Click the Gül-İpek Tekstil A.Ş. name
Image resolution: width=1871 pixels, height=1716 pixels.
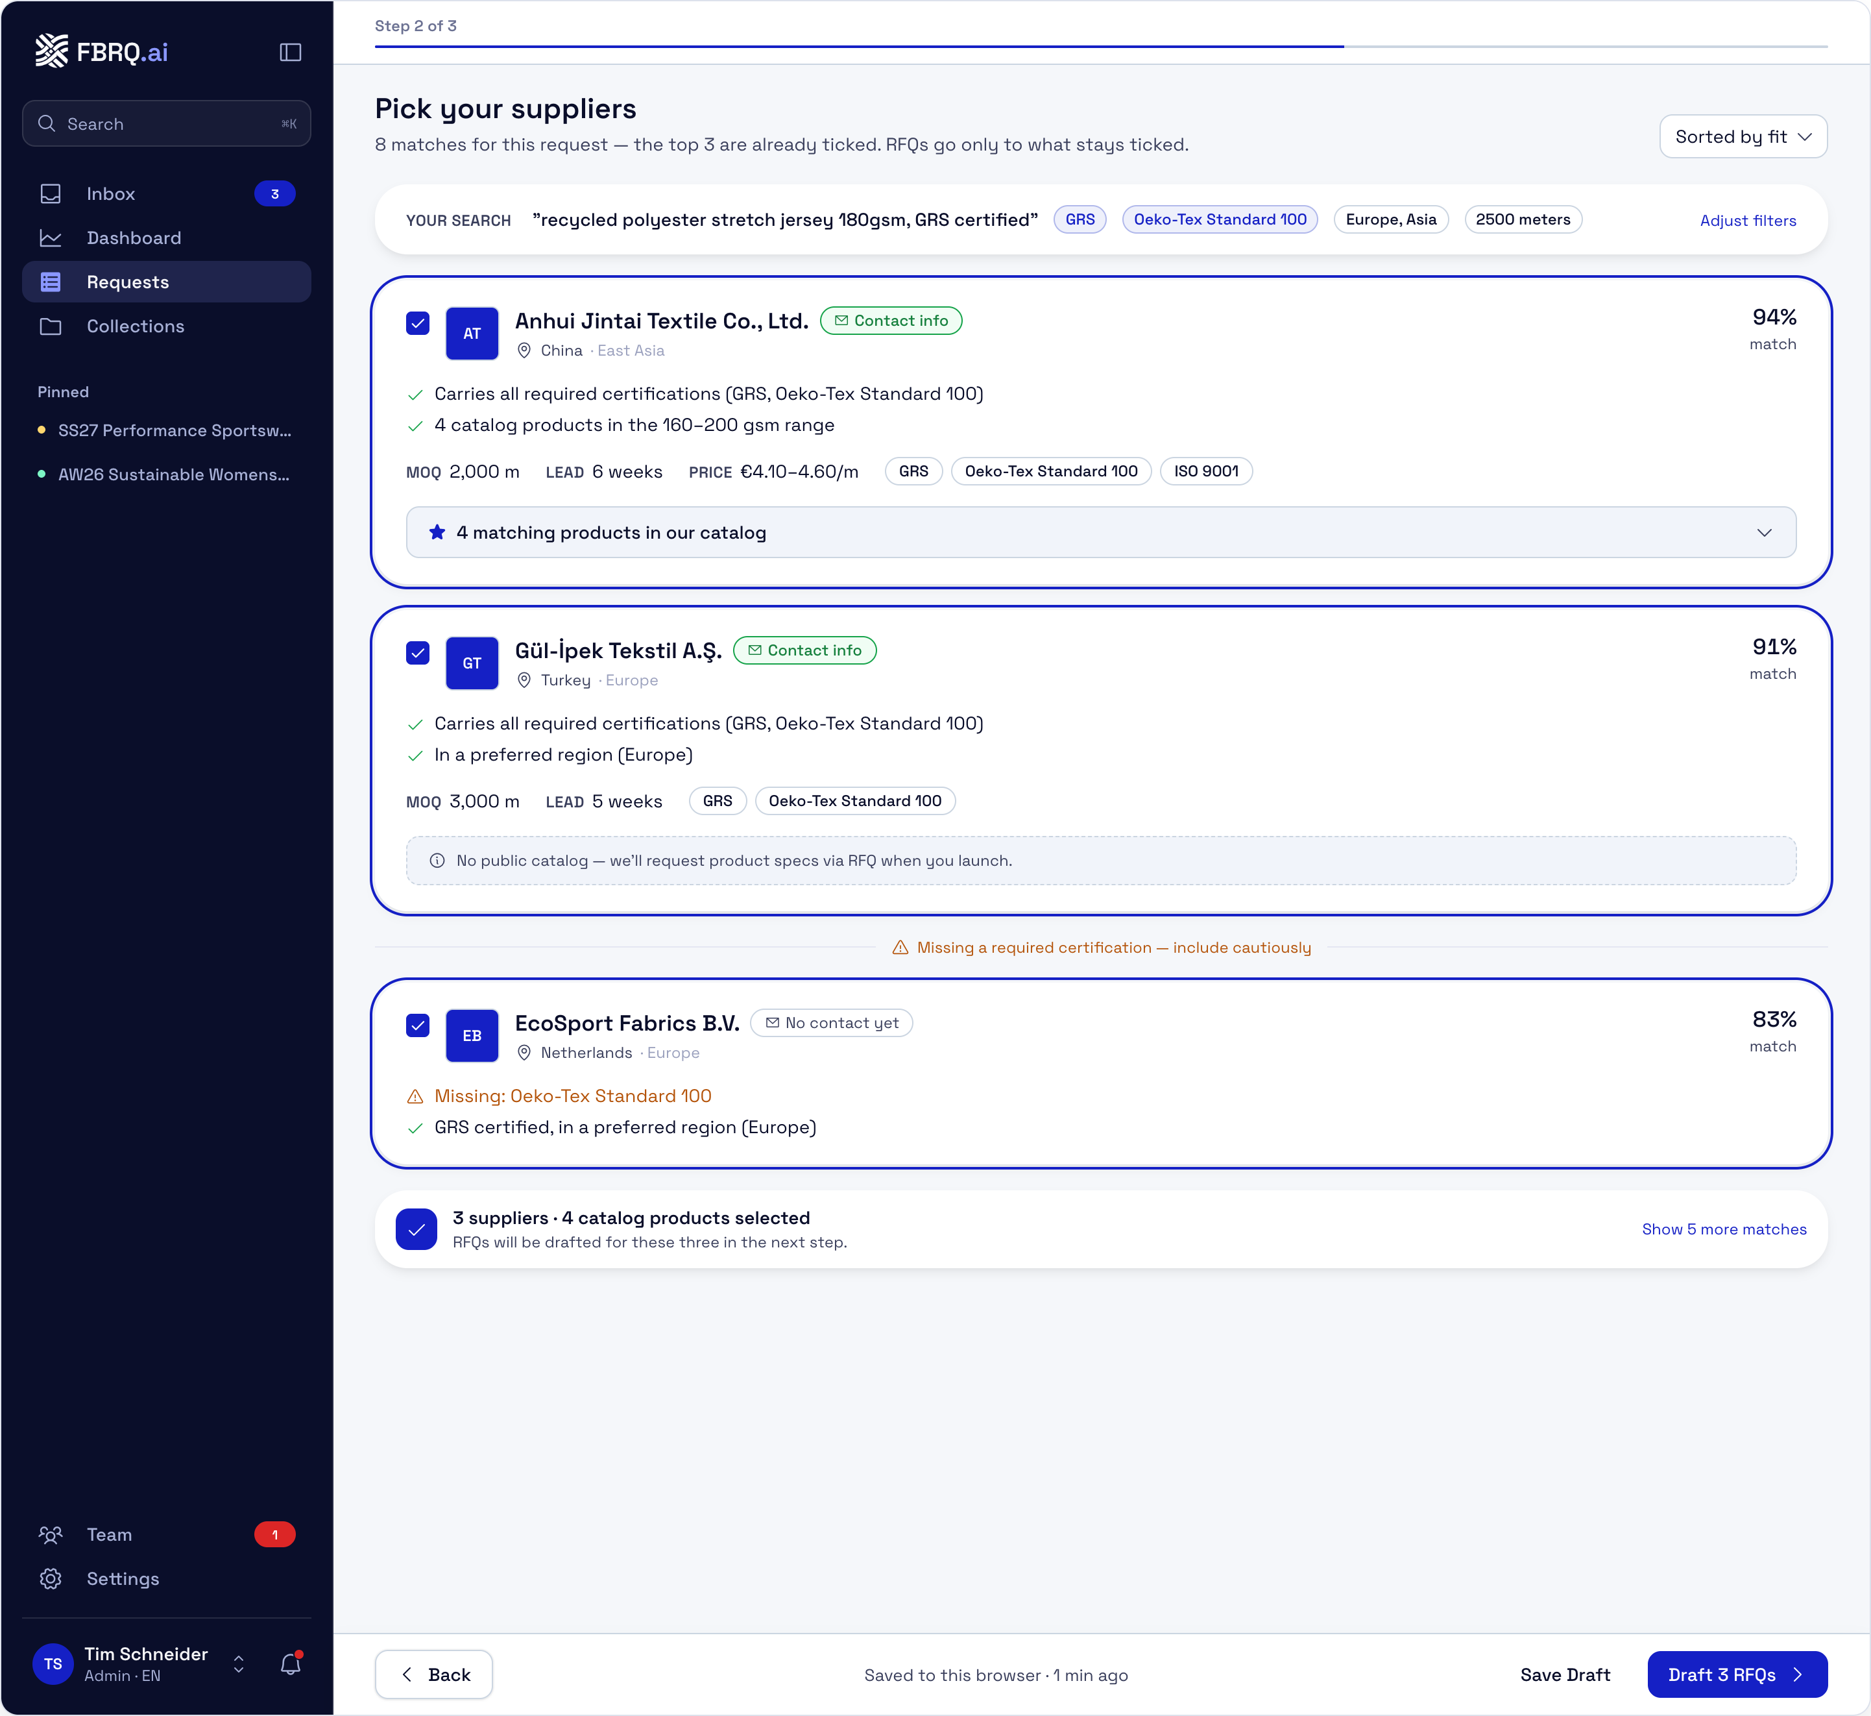point(618,650)
